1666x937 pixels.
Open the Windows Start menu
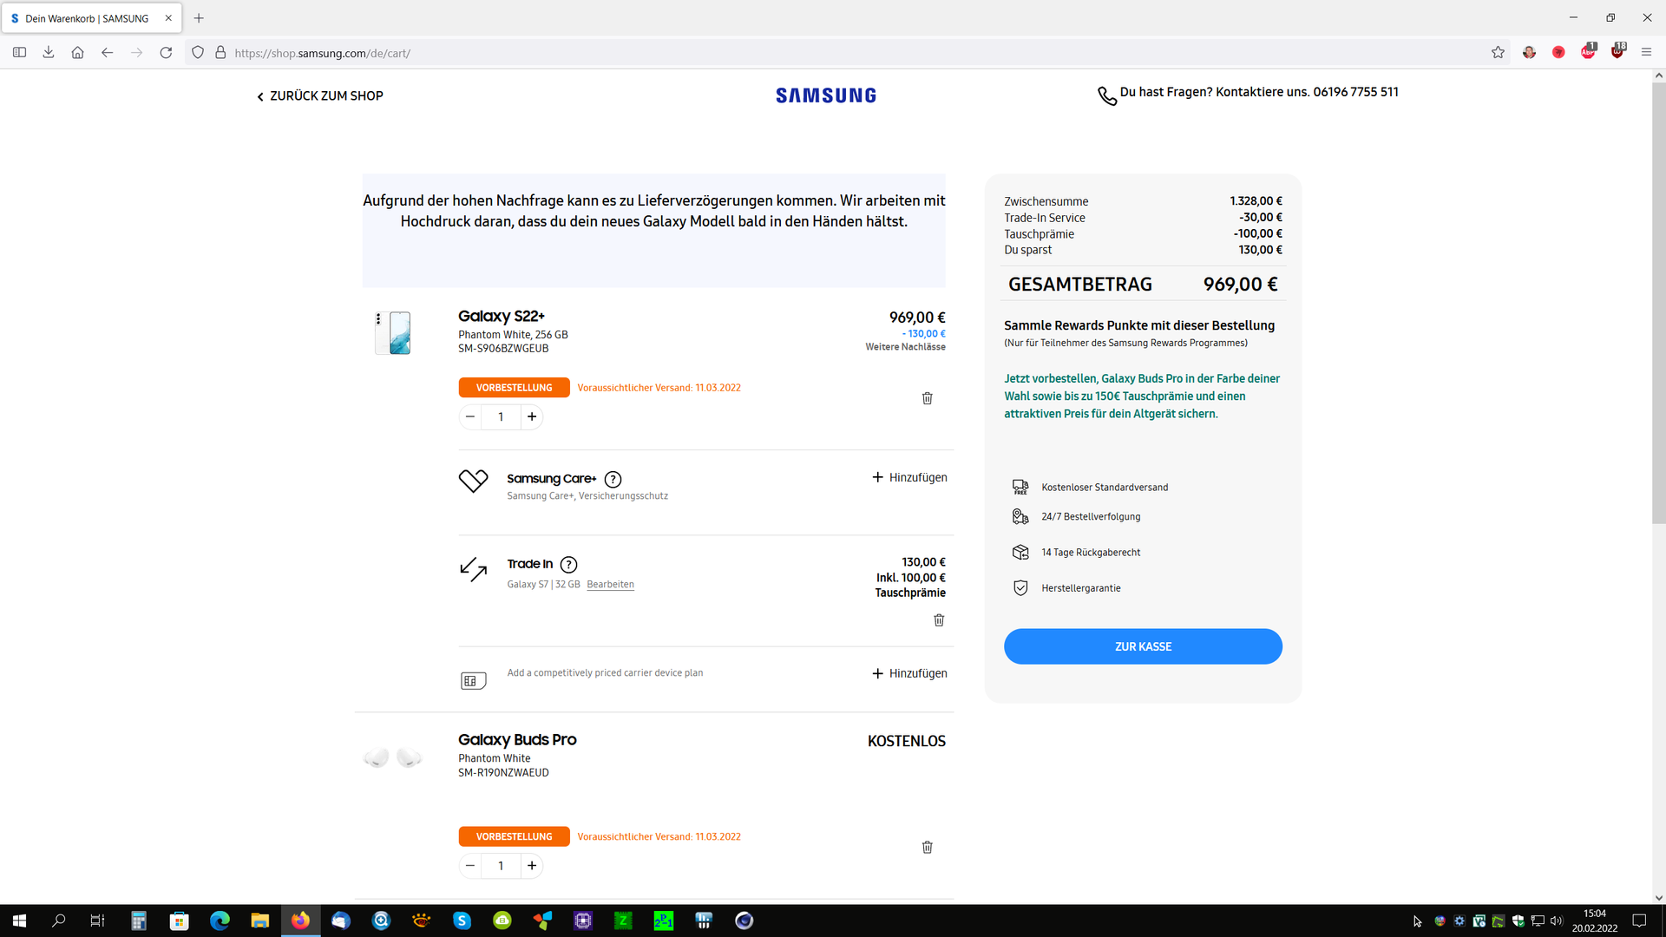coord(19,921)
